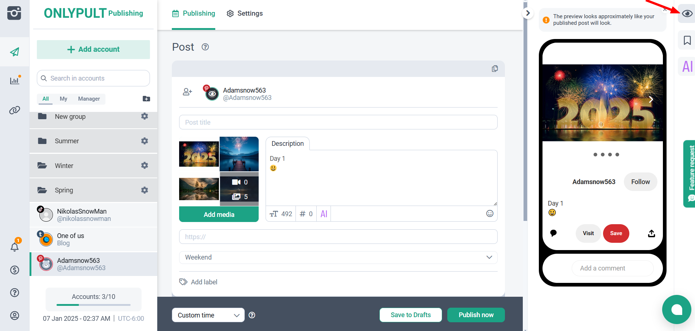Open the emoji picker in description
695x331 pixels.
[490, 214]
